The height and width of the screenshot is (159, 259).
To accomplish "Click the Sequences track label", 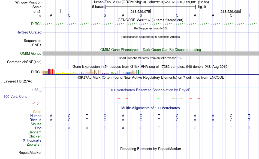I will (x=32, y=41).
